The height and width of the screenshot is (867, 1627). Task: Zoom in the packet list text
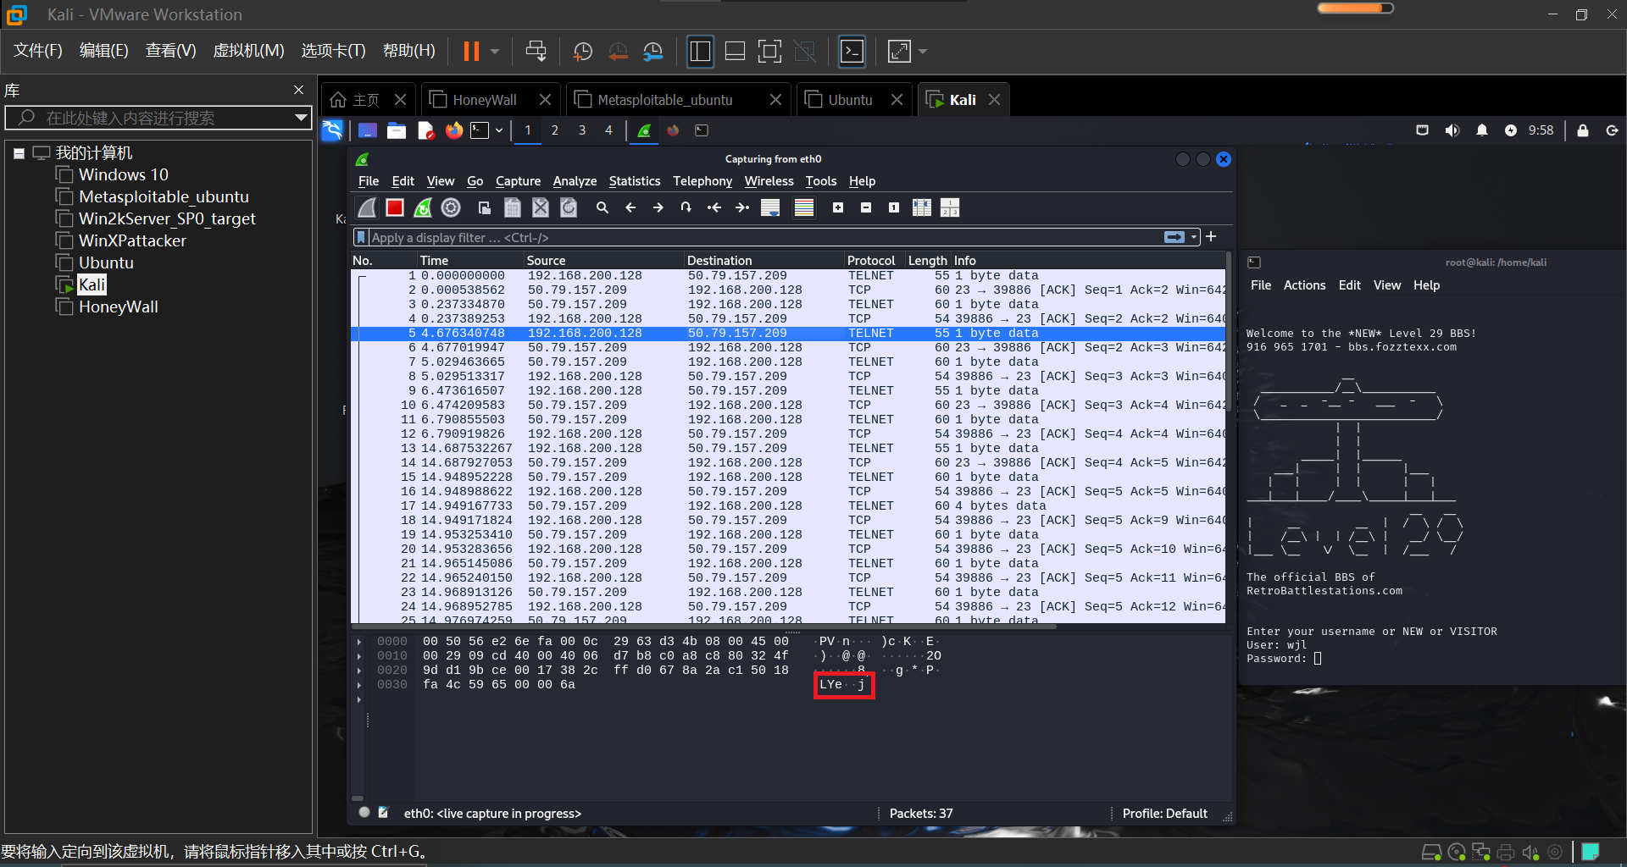(x=838, y=207)
